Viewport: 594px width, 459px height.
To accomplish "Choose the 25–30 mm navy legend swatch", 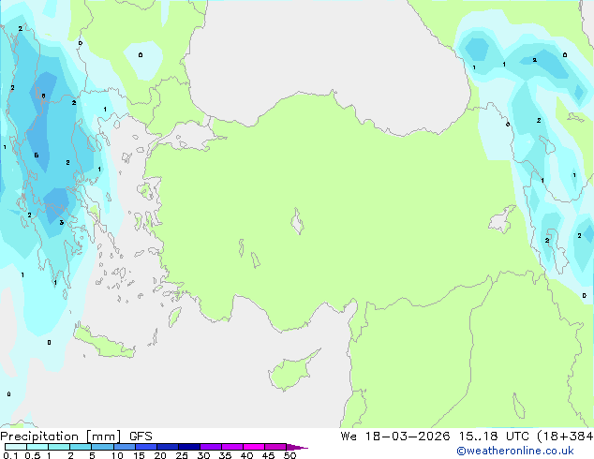I will tap(189, 447).
